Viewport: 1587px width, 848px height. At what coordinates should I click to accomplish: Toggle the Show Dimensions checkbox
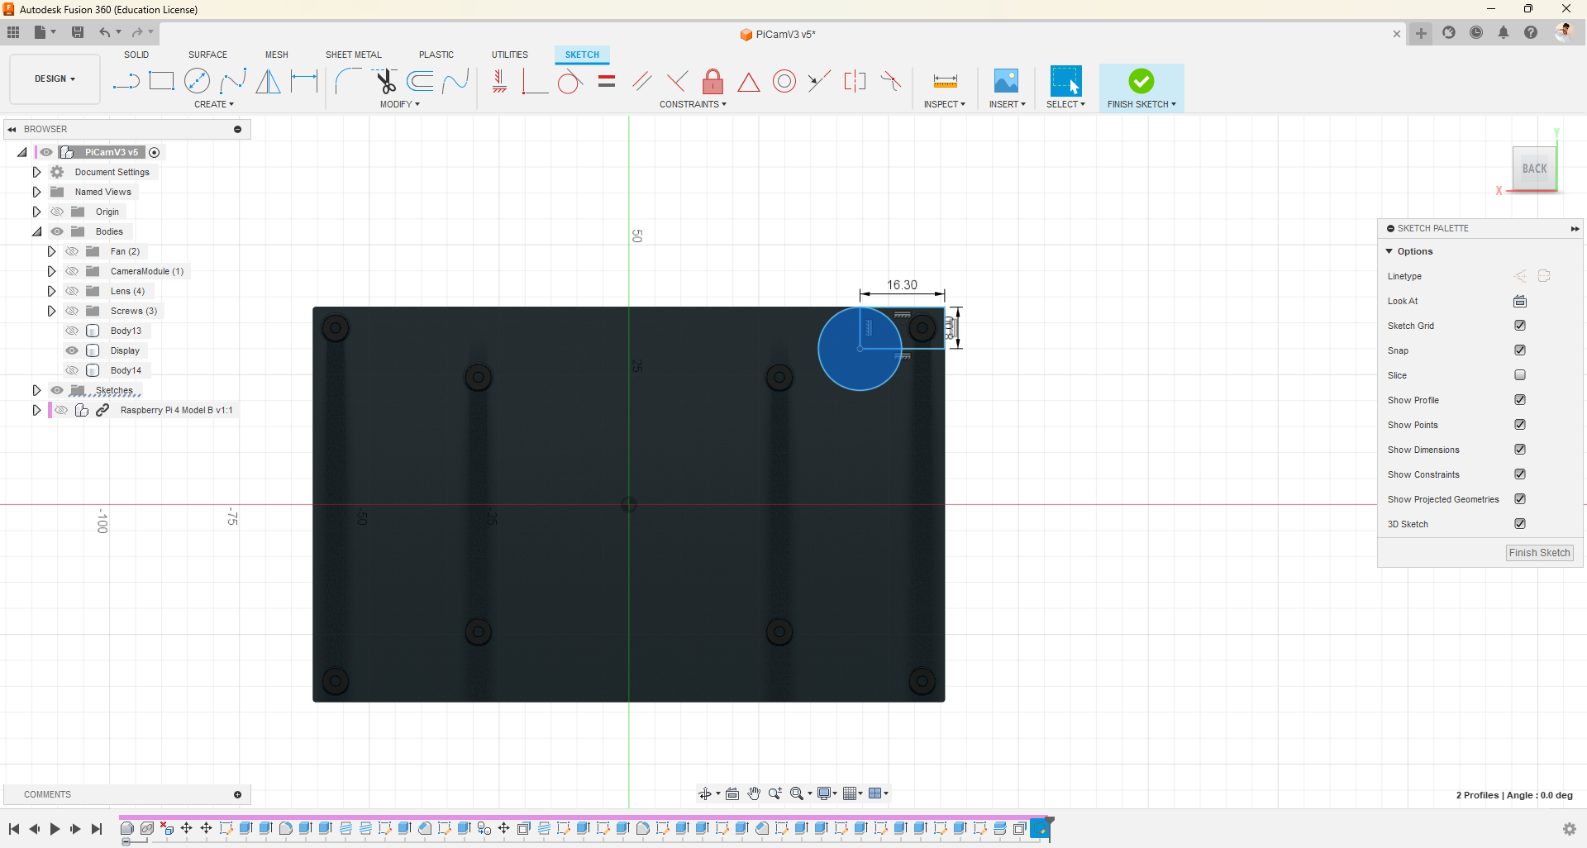pyautogui.click(x=1520, y=450)
